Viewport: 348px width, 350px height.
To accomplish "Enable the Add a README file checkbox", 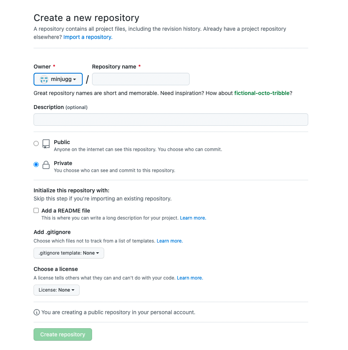I will [x=36, y=211].
